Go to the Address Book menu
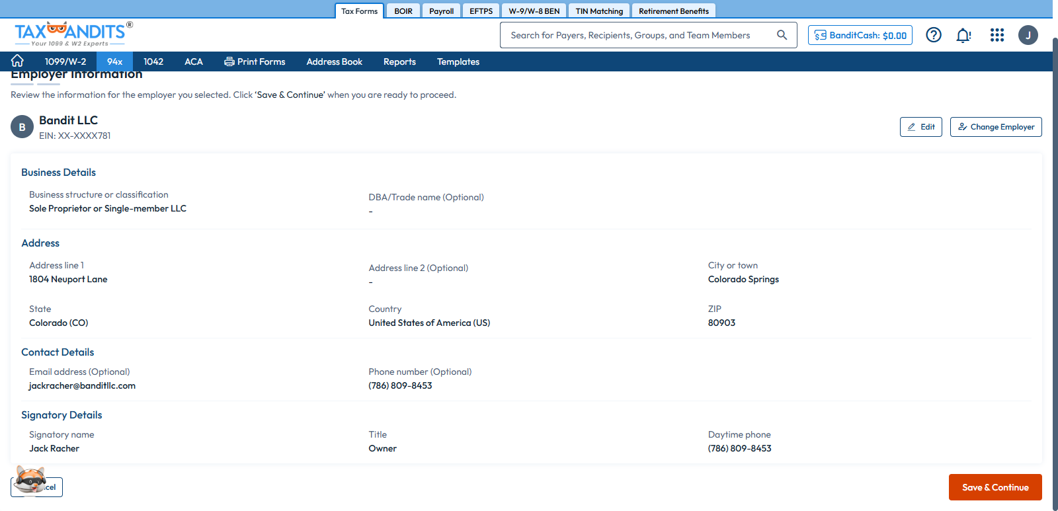This screenshot has height=511, width=1058. pyautogui.click(x=334, y=61)
